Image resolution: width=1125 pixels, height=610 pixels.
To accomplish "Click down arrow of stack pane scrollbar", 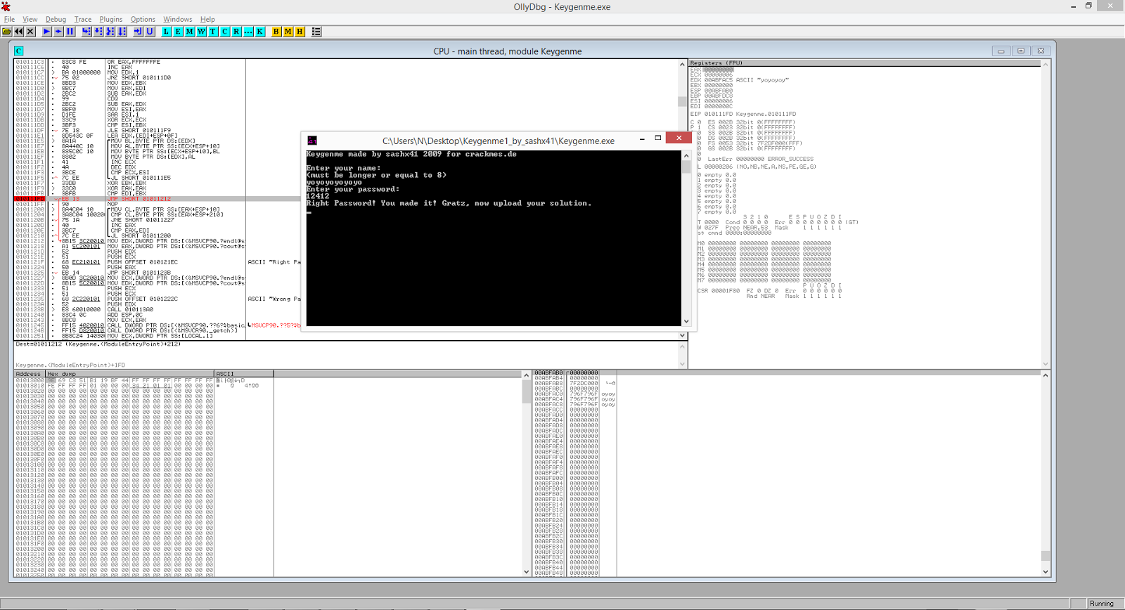I will [x=1046, y=572].
